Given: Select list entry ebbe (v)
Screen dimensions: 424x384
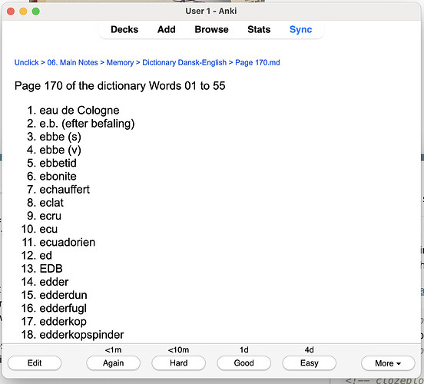Looking at the screenshot, I should (61, 150).
